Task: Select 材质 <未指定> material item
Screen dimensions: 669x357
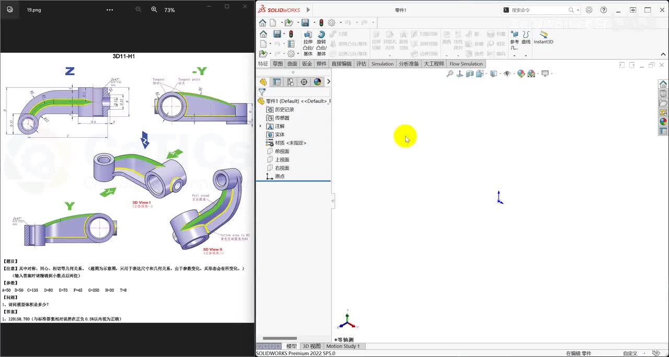Action: [286, 143]
